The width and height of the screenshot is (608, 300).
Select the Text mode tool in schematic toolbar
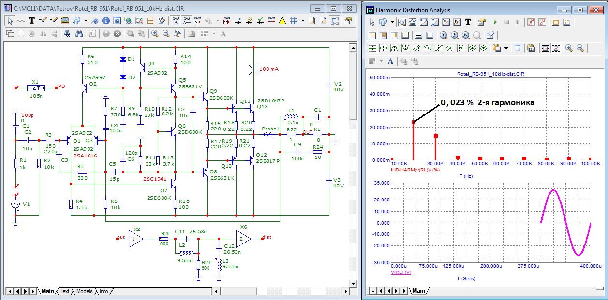[x=32, y=21]
